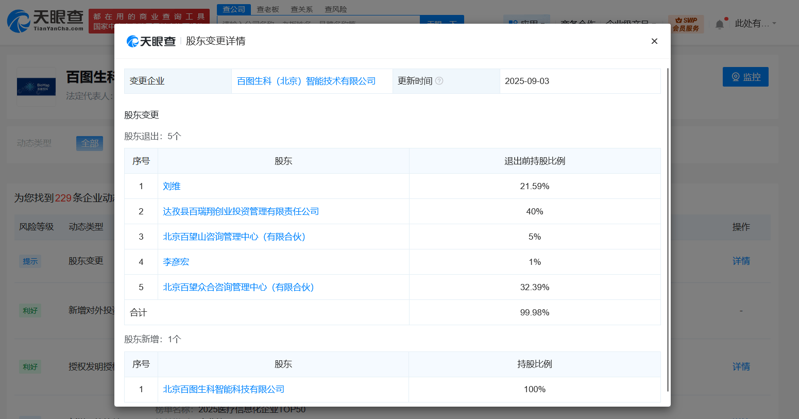Open shareholder 刘维 link

(x=172, y=187)
